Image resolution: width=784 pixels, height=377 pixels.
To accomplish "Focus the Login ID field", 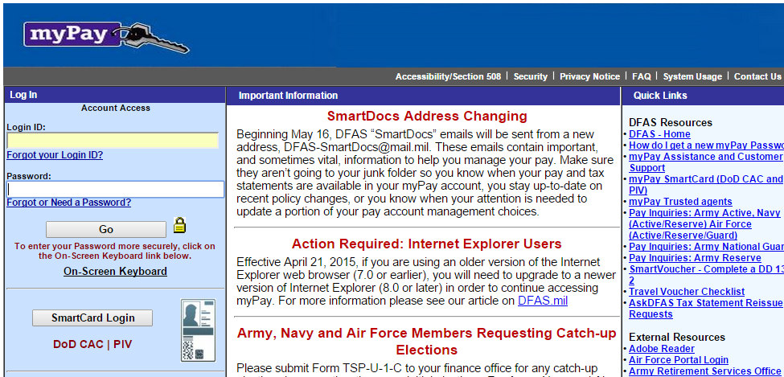I will pyautogui.click(x=113, y=141).
